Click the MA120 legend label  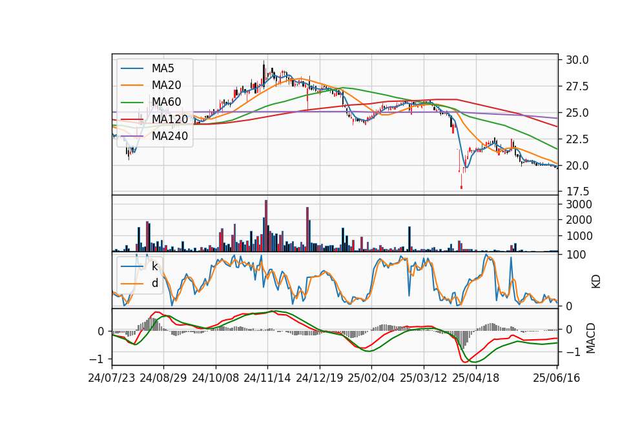pyautogui.click(x=170, y=119)
